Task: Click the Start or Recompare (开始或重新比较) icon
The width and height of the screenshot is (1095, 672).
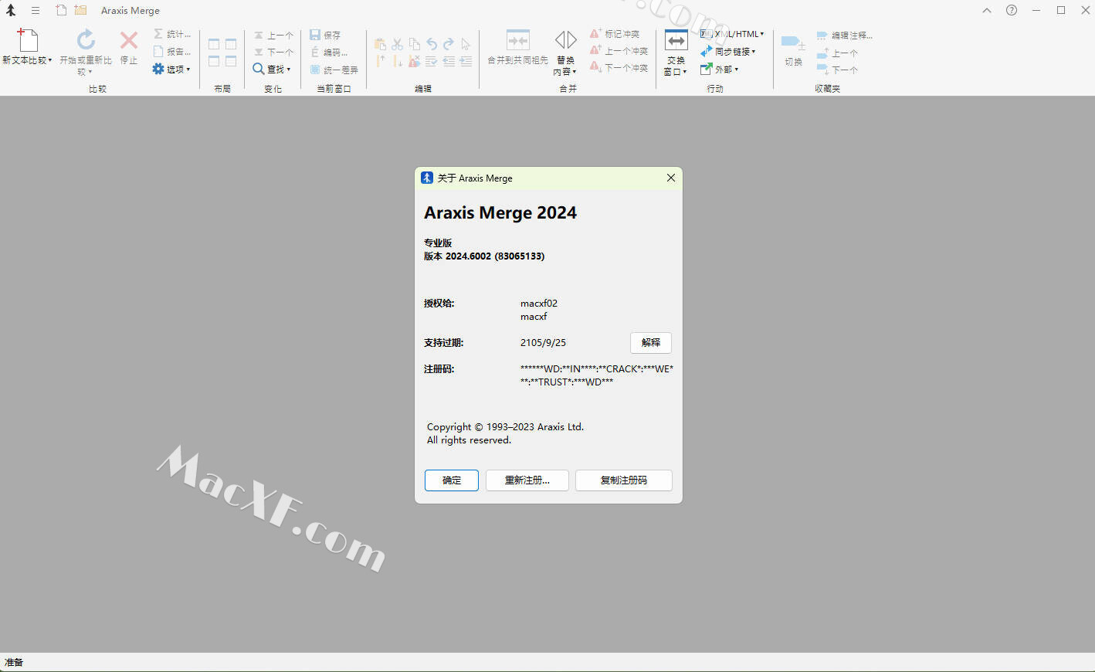Action: [86, 40]
